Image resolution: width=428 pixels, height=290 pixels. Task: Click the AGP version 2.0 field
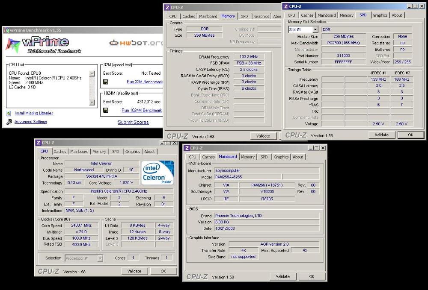(274, 244)
